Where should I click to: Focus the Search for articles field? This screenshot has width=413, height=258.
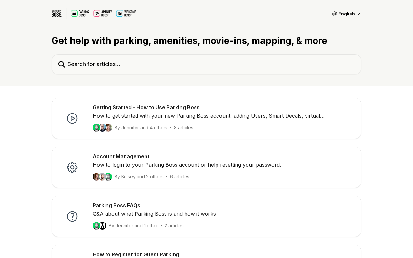[x=206, y=64]
